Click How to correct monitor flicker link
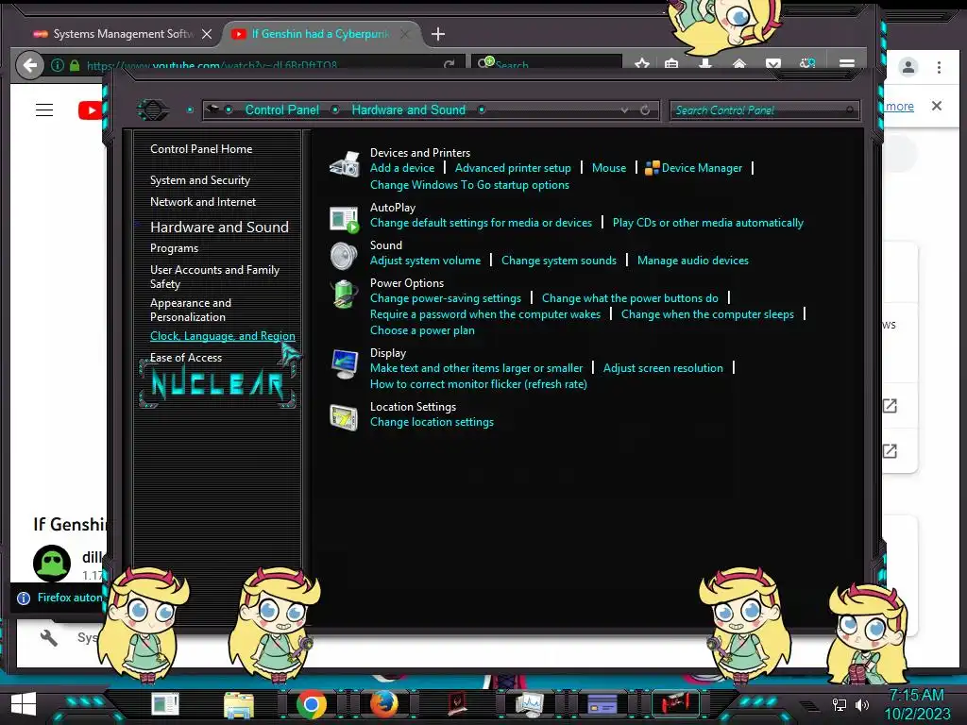The height and width of the screenshot is (725, 967). 478,384
